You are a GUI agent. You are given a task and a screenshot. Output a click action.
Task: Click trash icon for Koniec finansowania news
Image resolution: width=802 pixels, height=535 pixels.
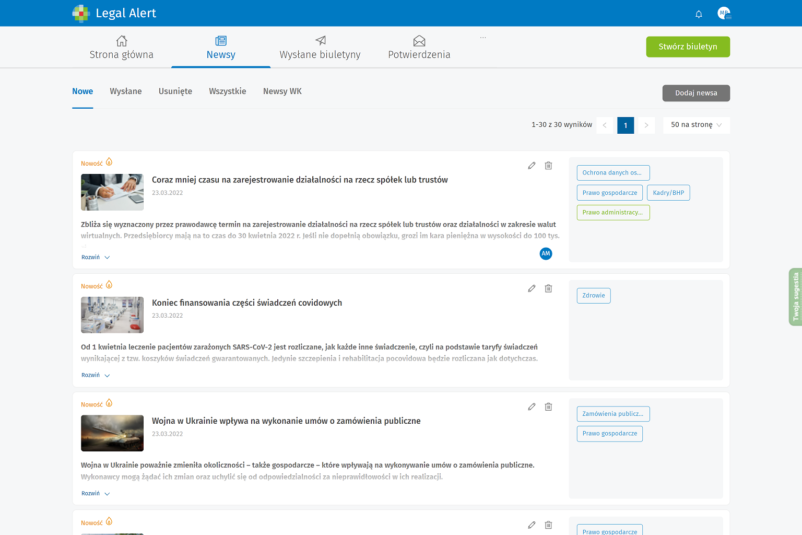pos(548,288)
